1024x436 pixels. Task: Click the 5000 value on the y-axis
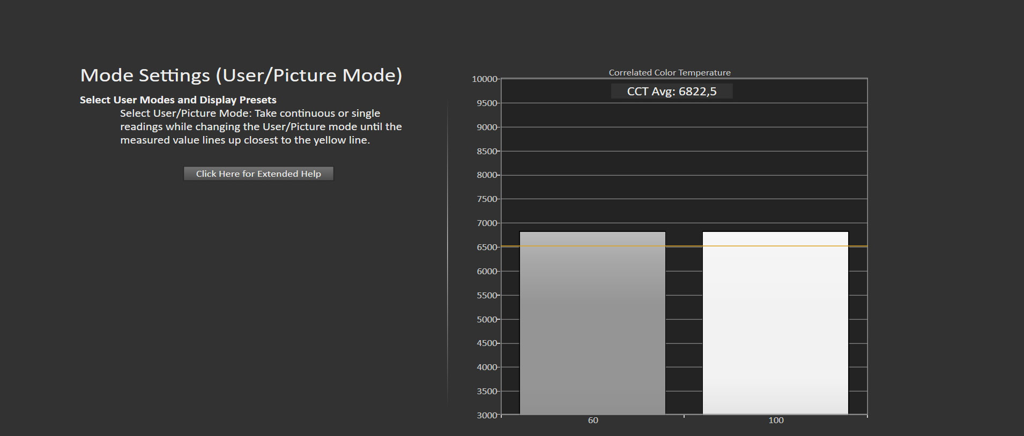point(486,320)
